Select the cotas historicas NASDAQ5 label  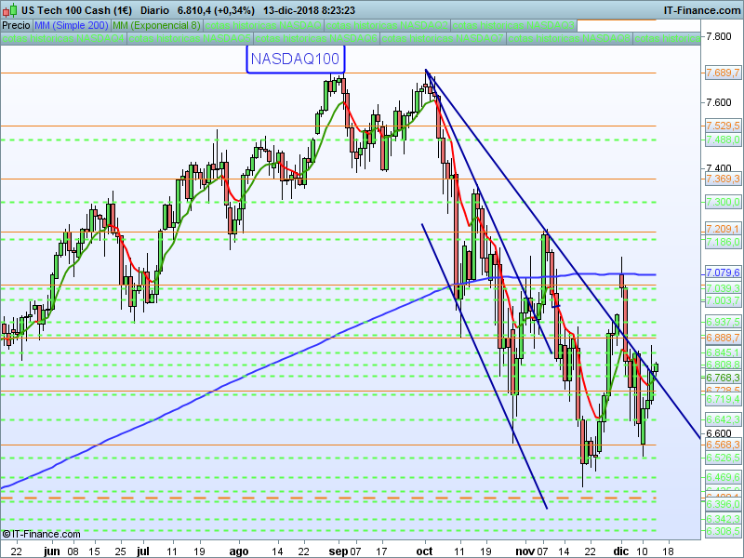(x=190, y=38)
